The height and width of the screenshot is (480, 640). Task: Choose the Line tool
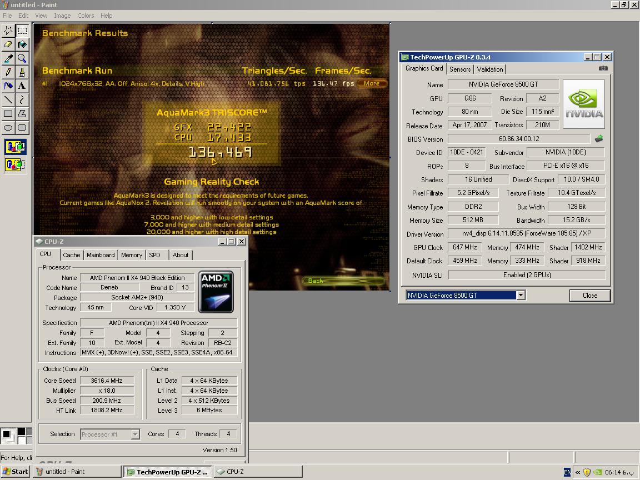click(x=8, y=100)
